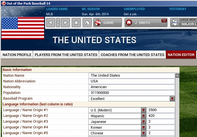Click the red house icon beside J. SMITH
Screen dimensions: 197x137
pos(129,23)
